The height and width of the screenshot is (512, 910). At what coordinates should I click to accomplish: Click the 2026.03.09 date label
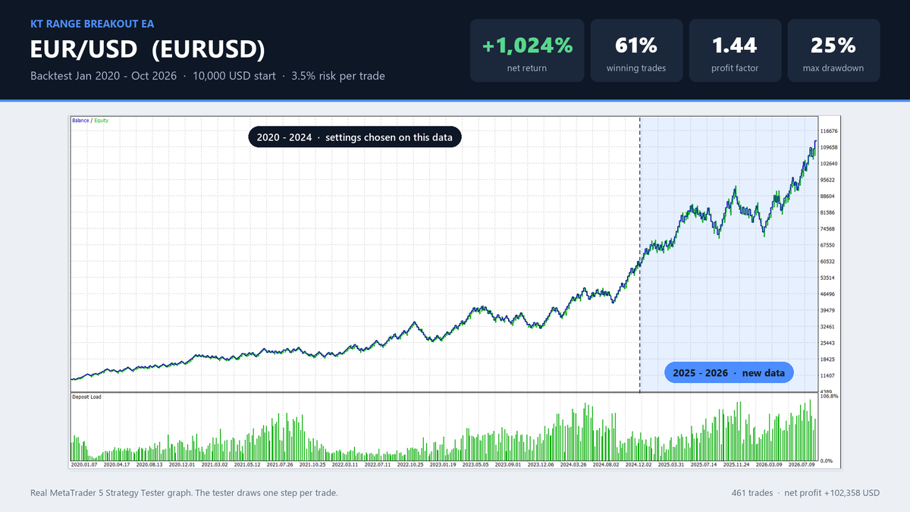[770, 465]
